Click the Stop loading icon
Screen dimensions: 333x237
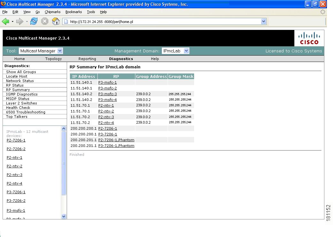(x=45, y=21)
